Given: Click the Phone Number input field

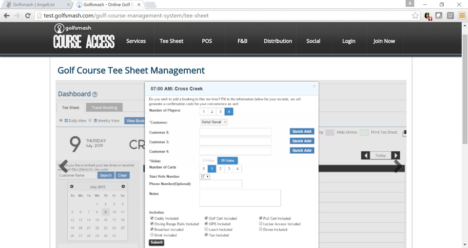Looking at the screenshot, I should point(221,184).
